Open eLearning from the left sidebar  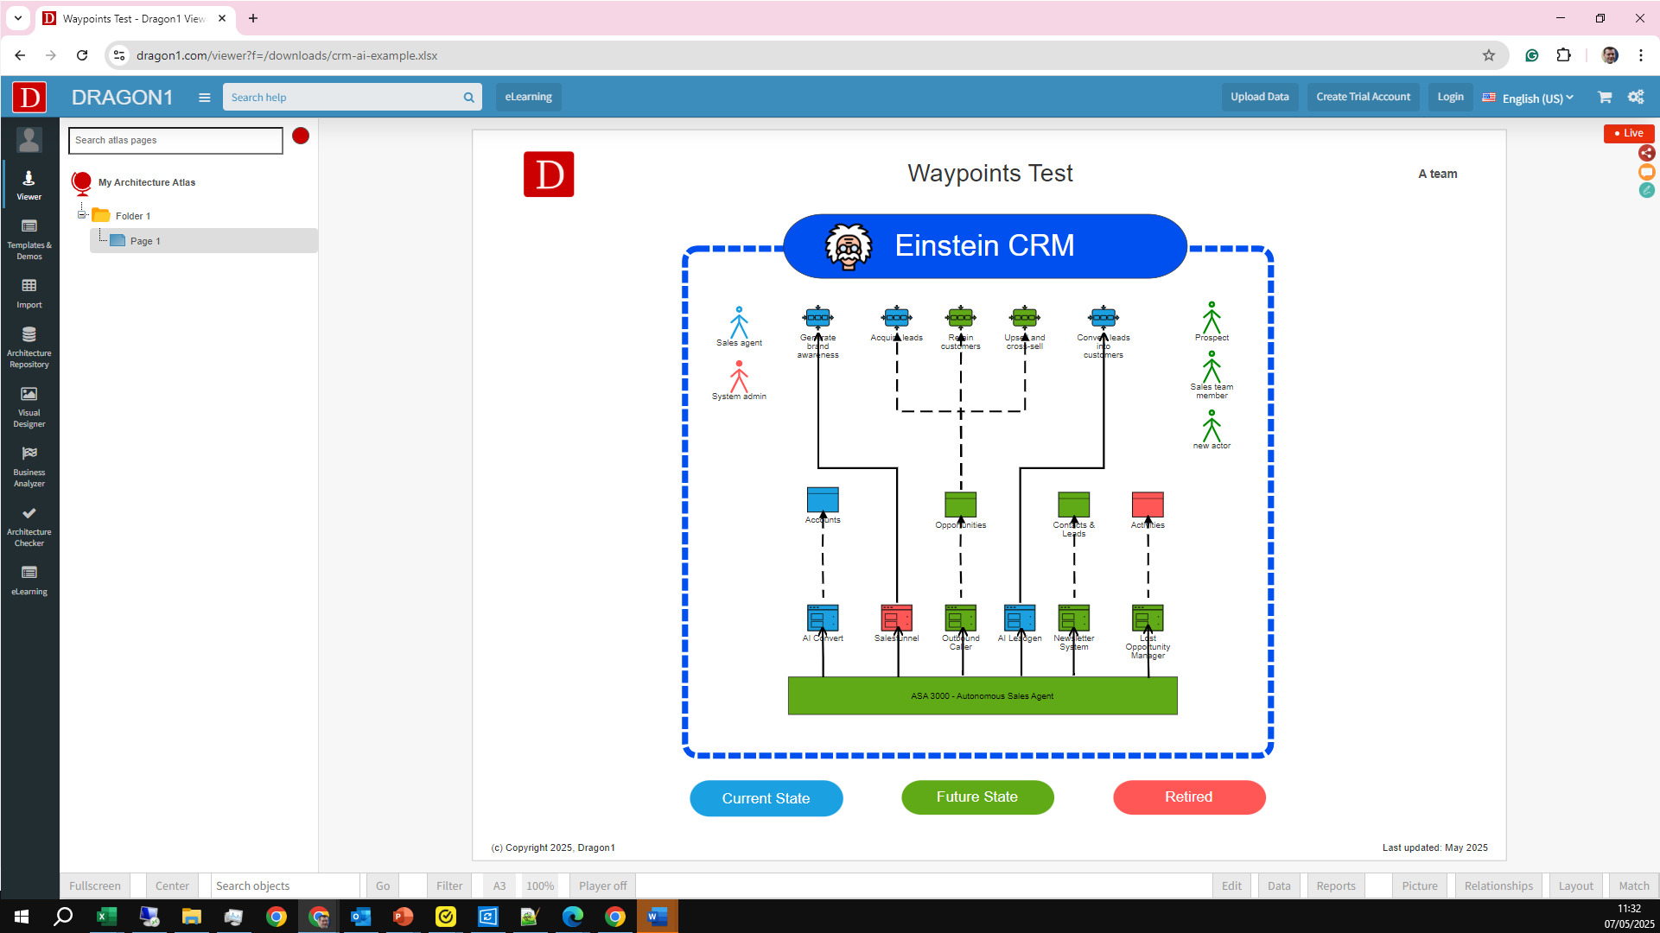29,580
